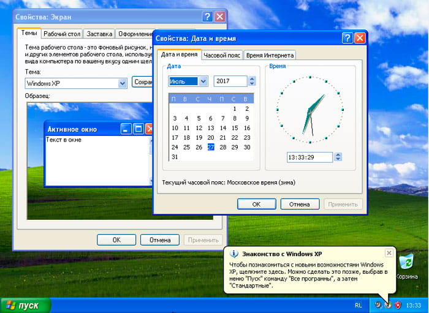Select the Темы tab in Display Properties
The image size is (429, 313).
point(29,33)
